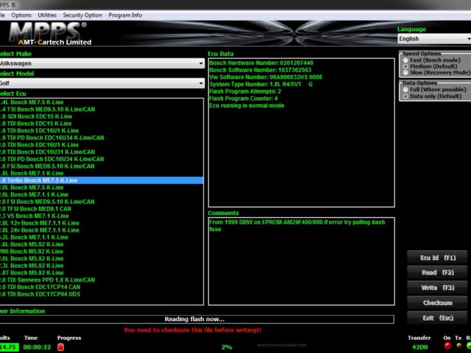The height and width of the screenshot is (353, 471).
Task: Select 0 TDI Bosch EDC17CP04 UDS entry
Action: click(x=101, y=294)
